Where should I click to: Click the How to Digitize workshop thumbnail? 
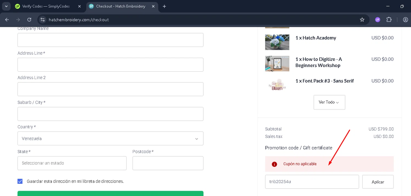pyautogui.click(x=277, y=64)
